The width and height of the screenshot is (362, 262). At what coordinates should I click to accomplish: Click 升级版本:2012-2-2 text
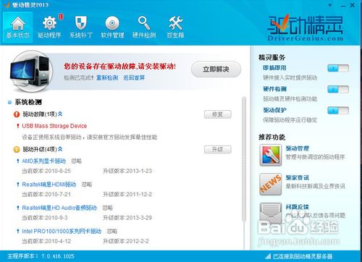click(x=126, y=241)
